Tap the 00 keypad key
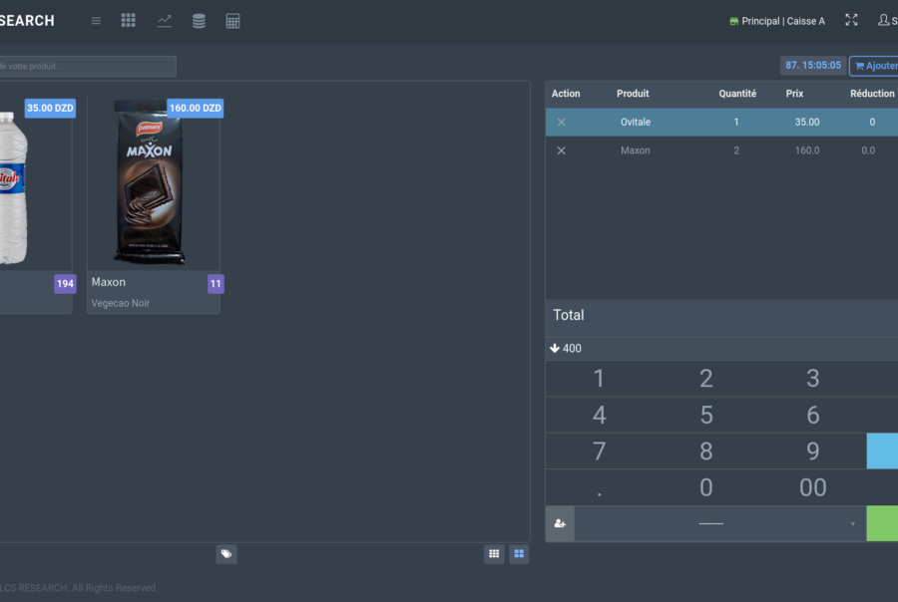This screenshot has width=898, height=602. pos(812,487)
